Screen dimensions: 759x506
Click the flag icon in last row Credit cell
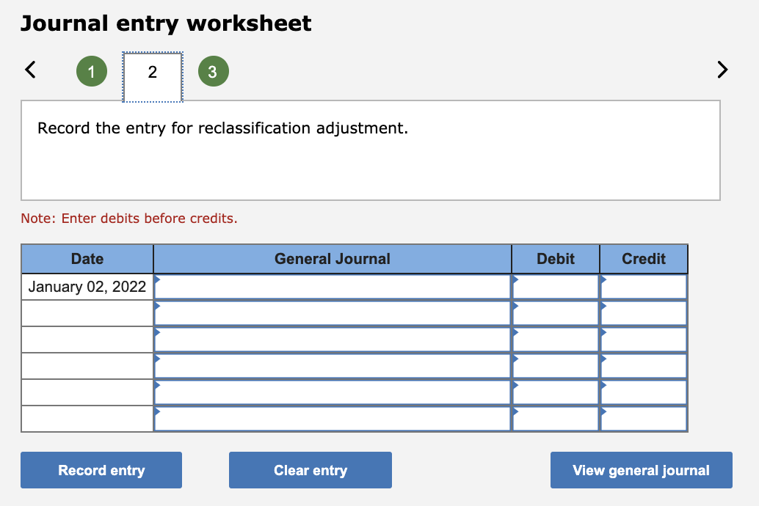click(x=603, y=413)
